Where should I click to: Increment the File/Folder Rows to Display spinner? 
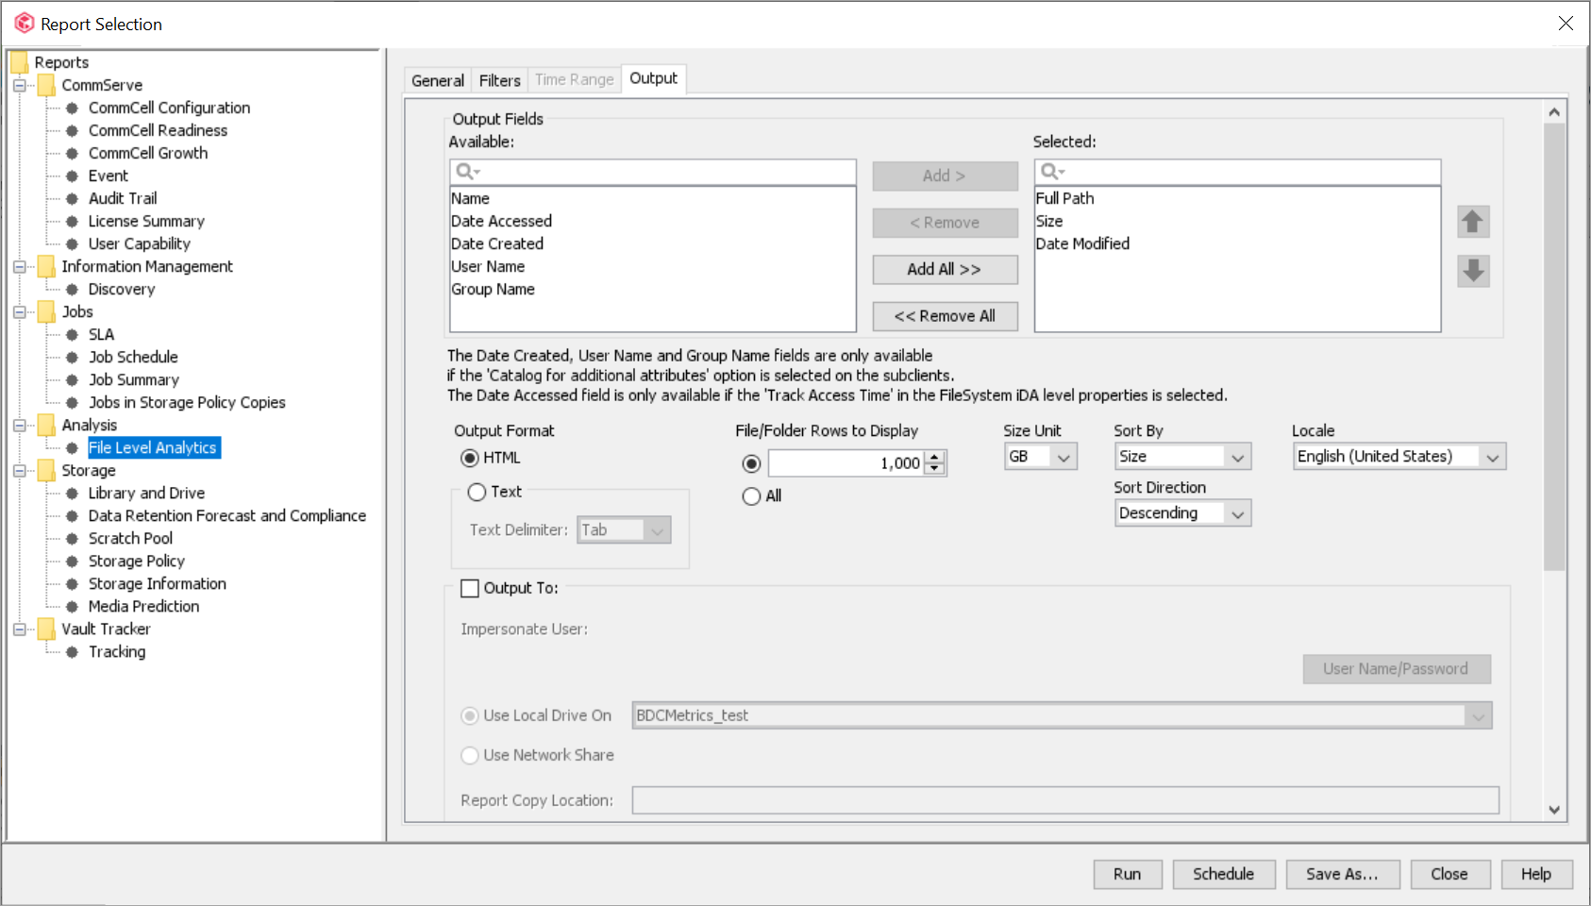pos(934,458)
